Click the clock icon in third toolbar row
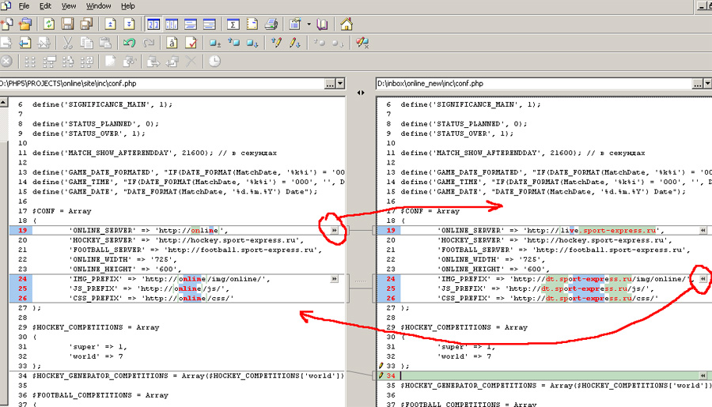The image size is (712, 407). (214, 61)
